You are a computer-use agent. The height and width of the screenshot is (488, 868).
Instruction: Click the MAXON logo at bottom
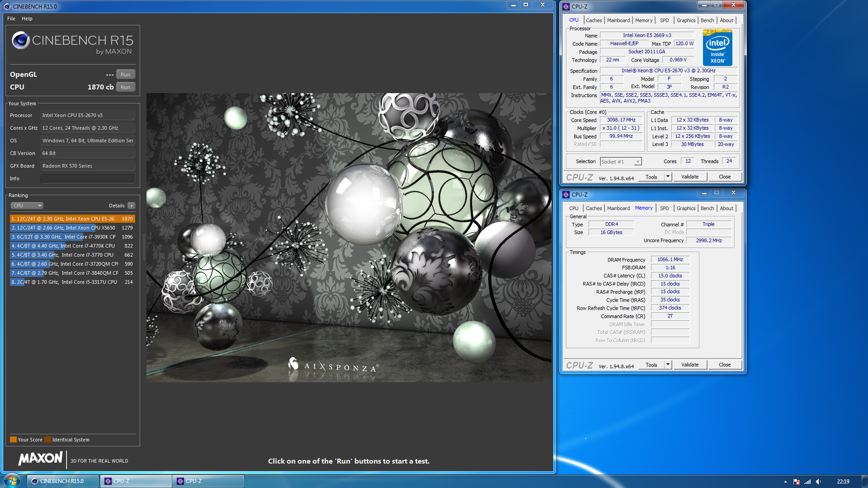[x=41, y=459]
